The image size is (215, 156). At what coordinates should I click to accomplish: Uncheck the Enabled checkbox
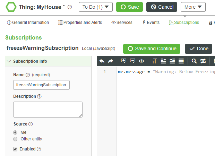click(15, 149)
